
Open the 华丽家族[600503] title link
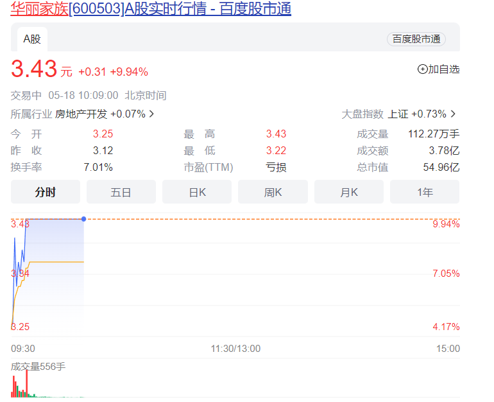click(151, 8)
